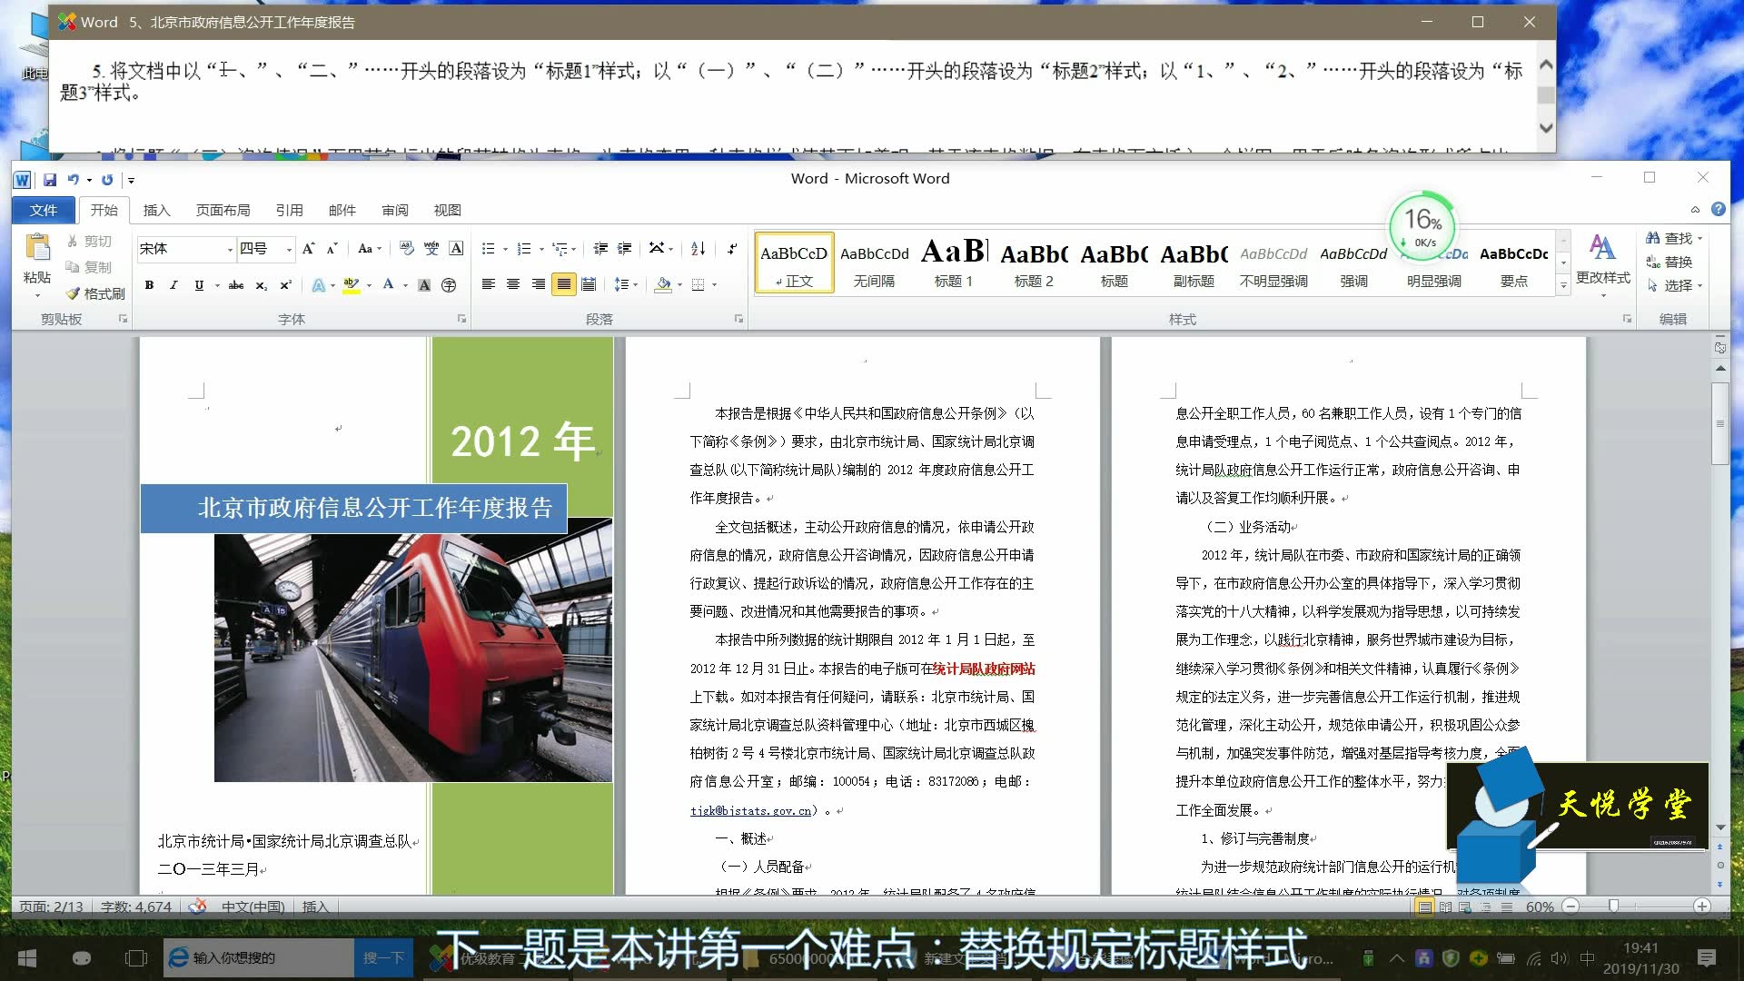1744x981 pixels.
Task: Open the 字体 dialog launcher
Action: coord(461,319)
